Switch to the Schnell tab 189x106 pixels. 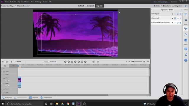point(81,6)
